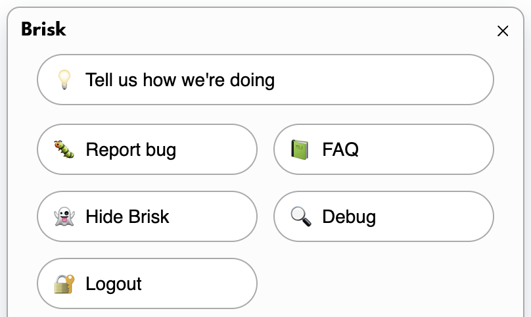Select the "FAQ" text label
This screenshot has height=317, width=531.
[340, 149]
